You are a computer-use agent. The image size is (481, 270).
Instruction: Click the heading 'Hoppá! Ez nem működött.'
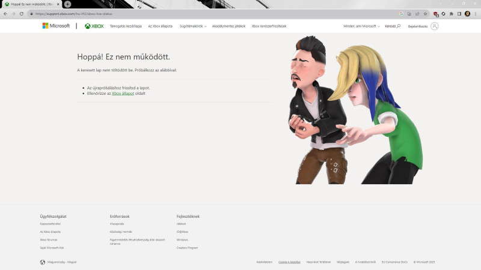click(123, 56)
